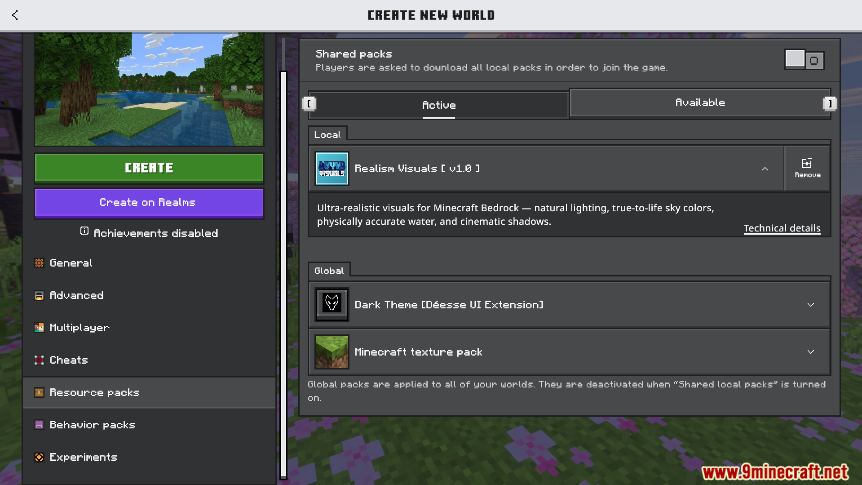Viewport: 862px width, 485px height.
Task: Click the Minecraft texture pack title
Action: click(x=419, y=352)
